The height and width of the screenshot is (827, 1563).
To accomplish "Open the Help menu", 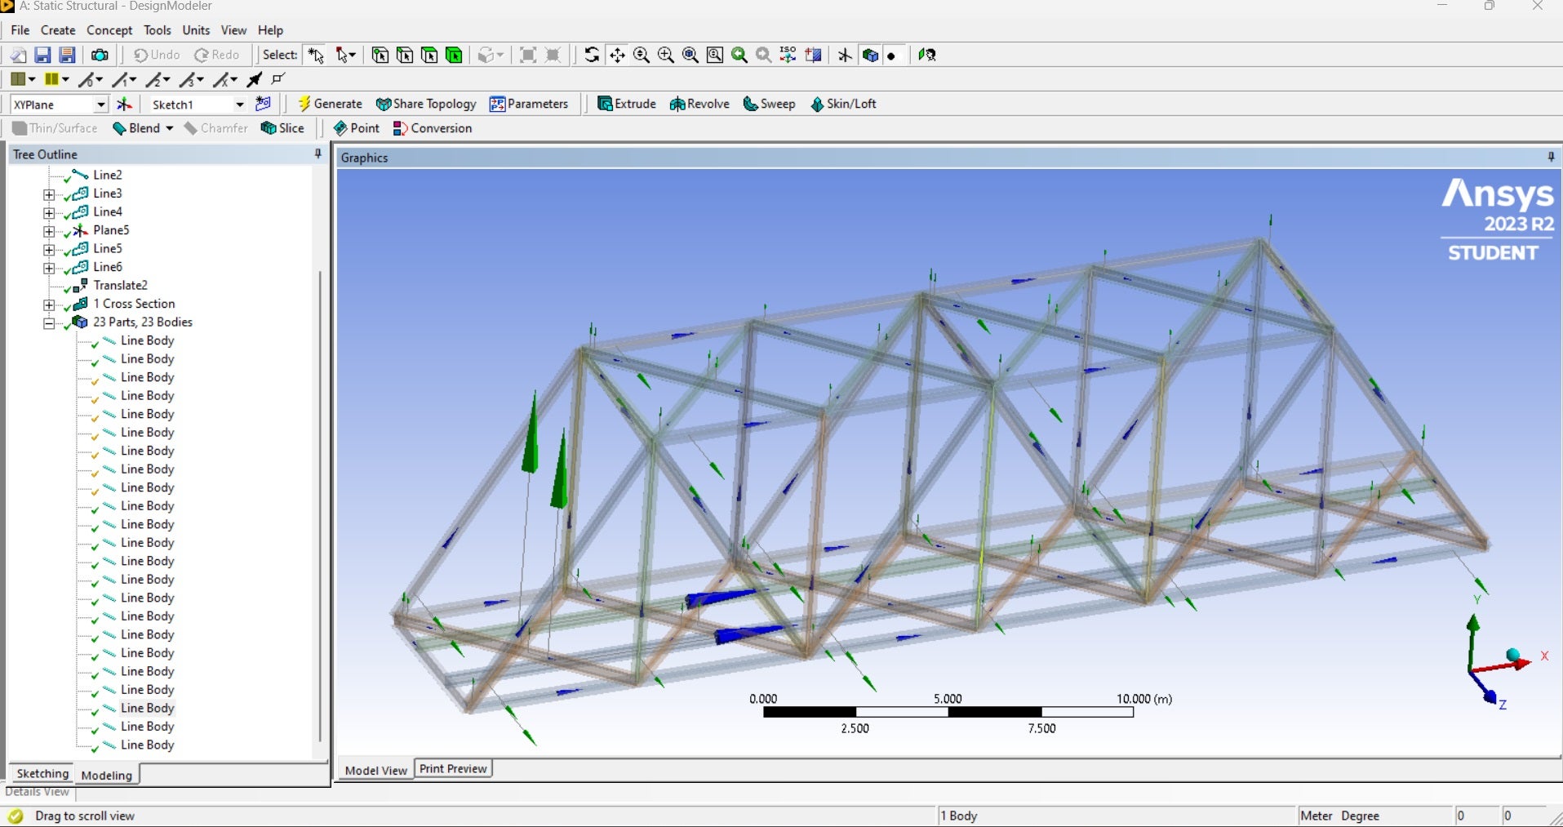I will tap(270, 30).
